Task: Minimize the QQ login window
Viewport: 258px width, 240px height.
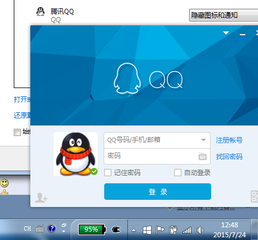Action: (x=243, y=34)
